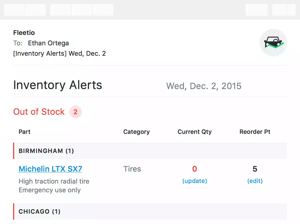This screenshot has width=300, height=224.
Task: Click the red "2" count badge
Action: [76, 112]
